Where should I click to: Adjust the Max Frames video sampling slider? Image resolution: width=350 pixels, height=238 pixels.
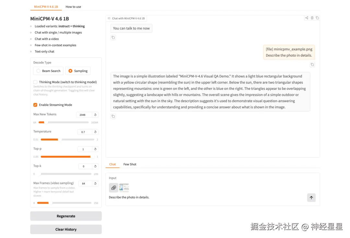[x=64, y=203]
